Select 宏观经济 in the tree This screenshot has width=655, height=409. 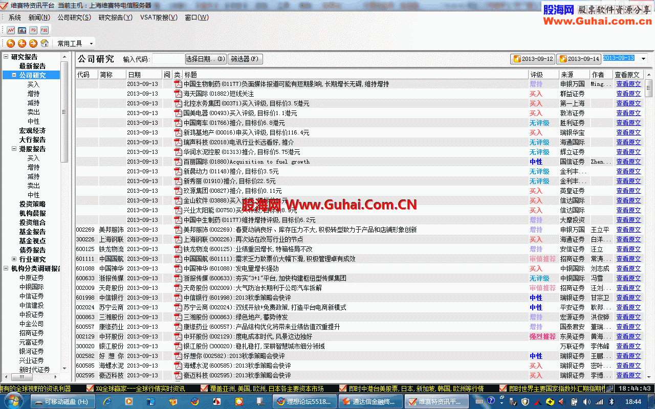tap(32, 130)
